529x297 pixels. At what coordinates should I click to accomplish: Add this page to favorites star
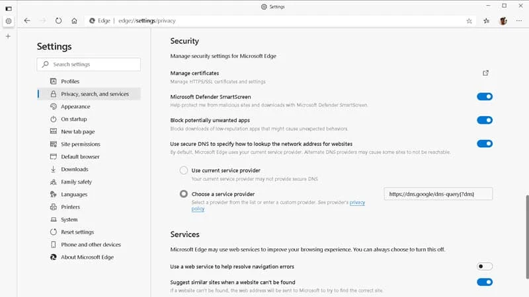pyautogui.click(x=469, y=21)
